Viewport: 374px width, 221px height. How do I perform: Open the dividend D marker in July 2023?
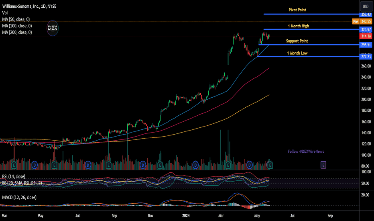(88, 165)
